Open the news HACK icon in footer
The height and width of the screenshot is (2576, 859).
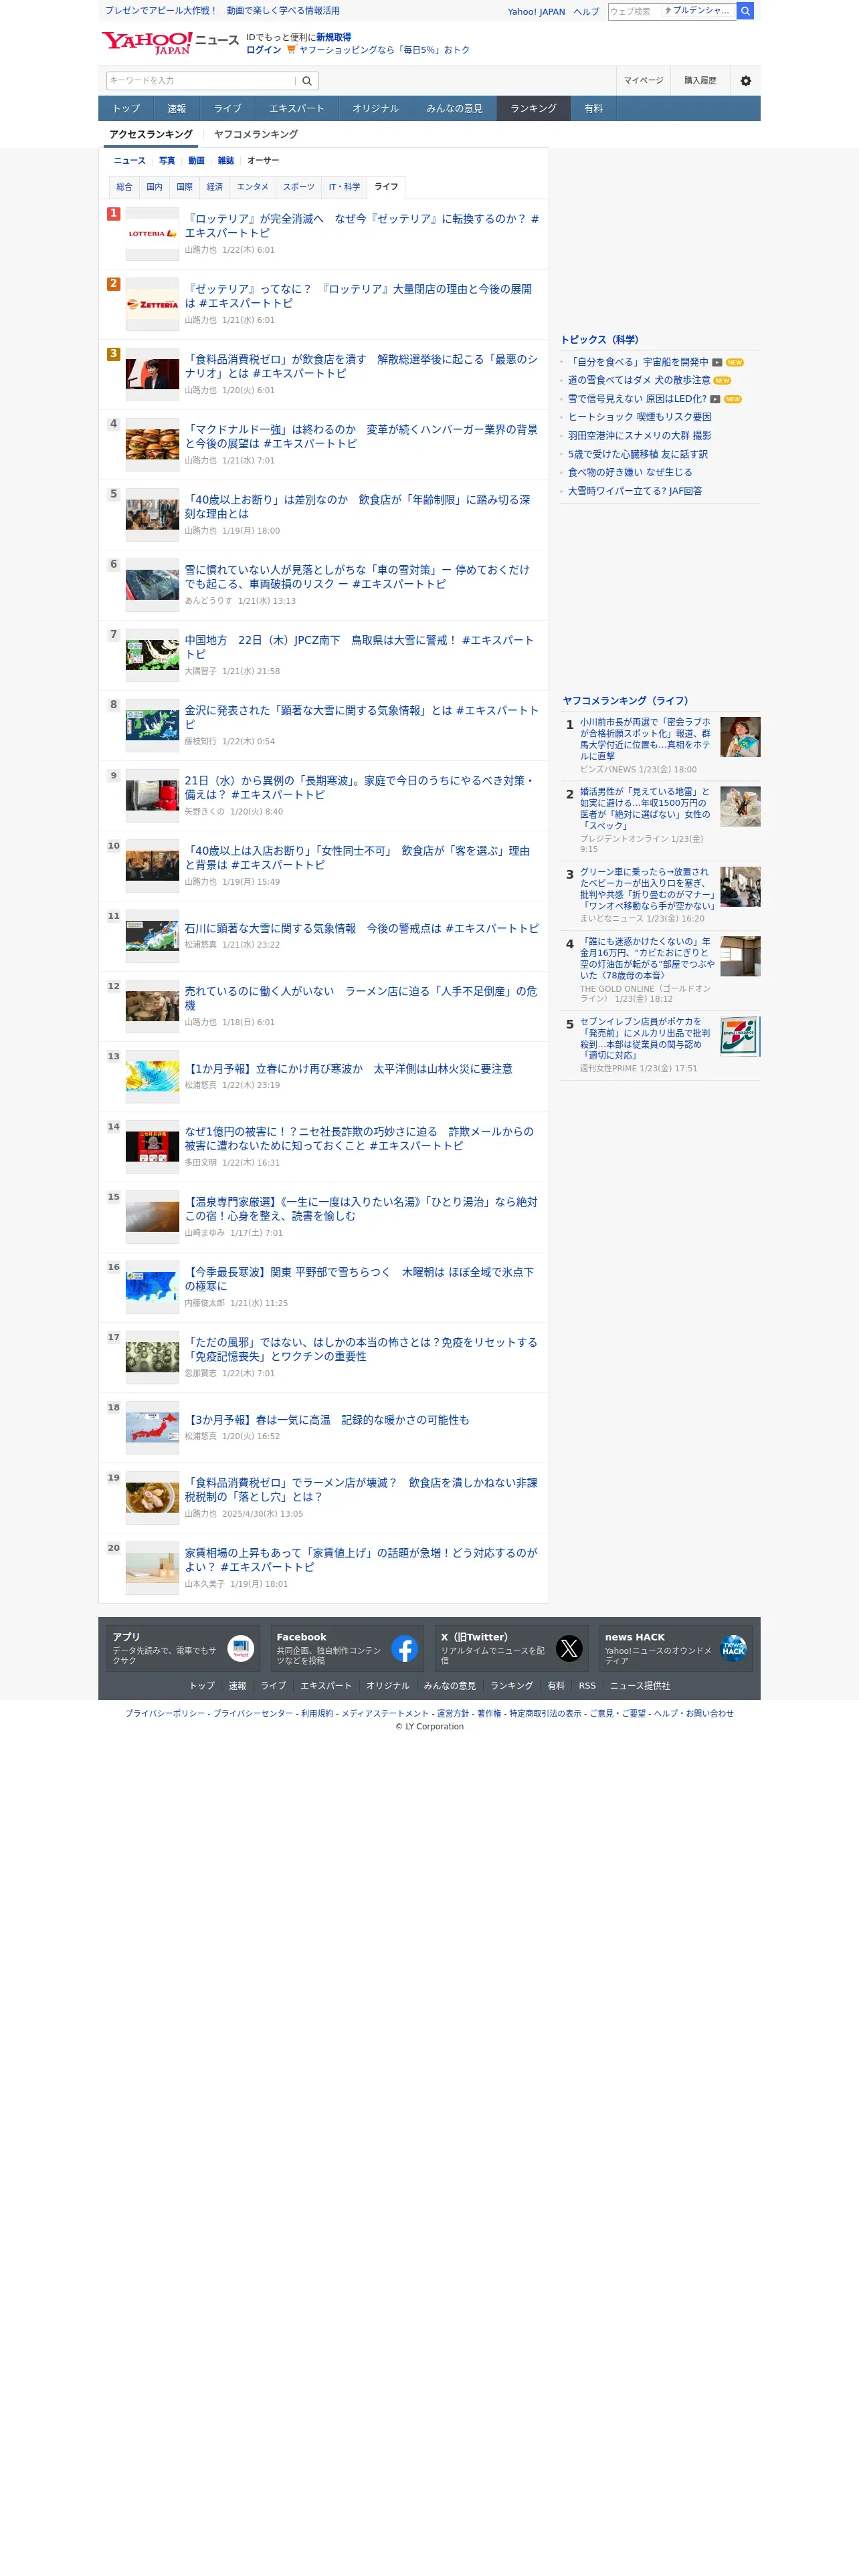coord(734,1648)
